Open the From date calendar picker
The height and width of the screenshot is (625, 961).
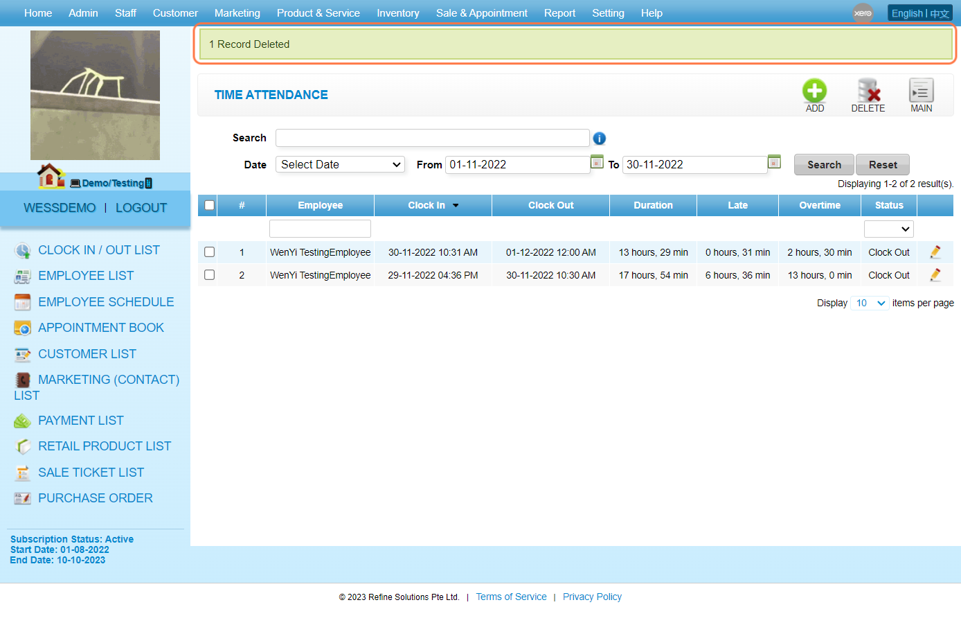(597, 161)
